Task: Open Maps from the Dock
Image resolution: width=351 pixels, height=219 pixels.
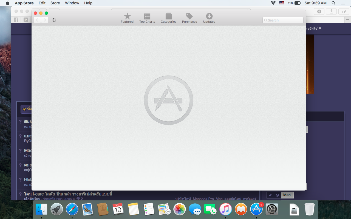Action: coord(164,209)
